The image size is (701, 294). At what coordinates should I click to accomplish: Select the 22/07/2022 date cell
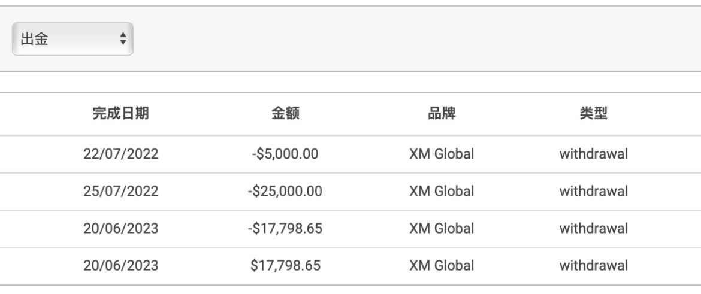pos(120,154)
